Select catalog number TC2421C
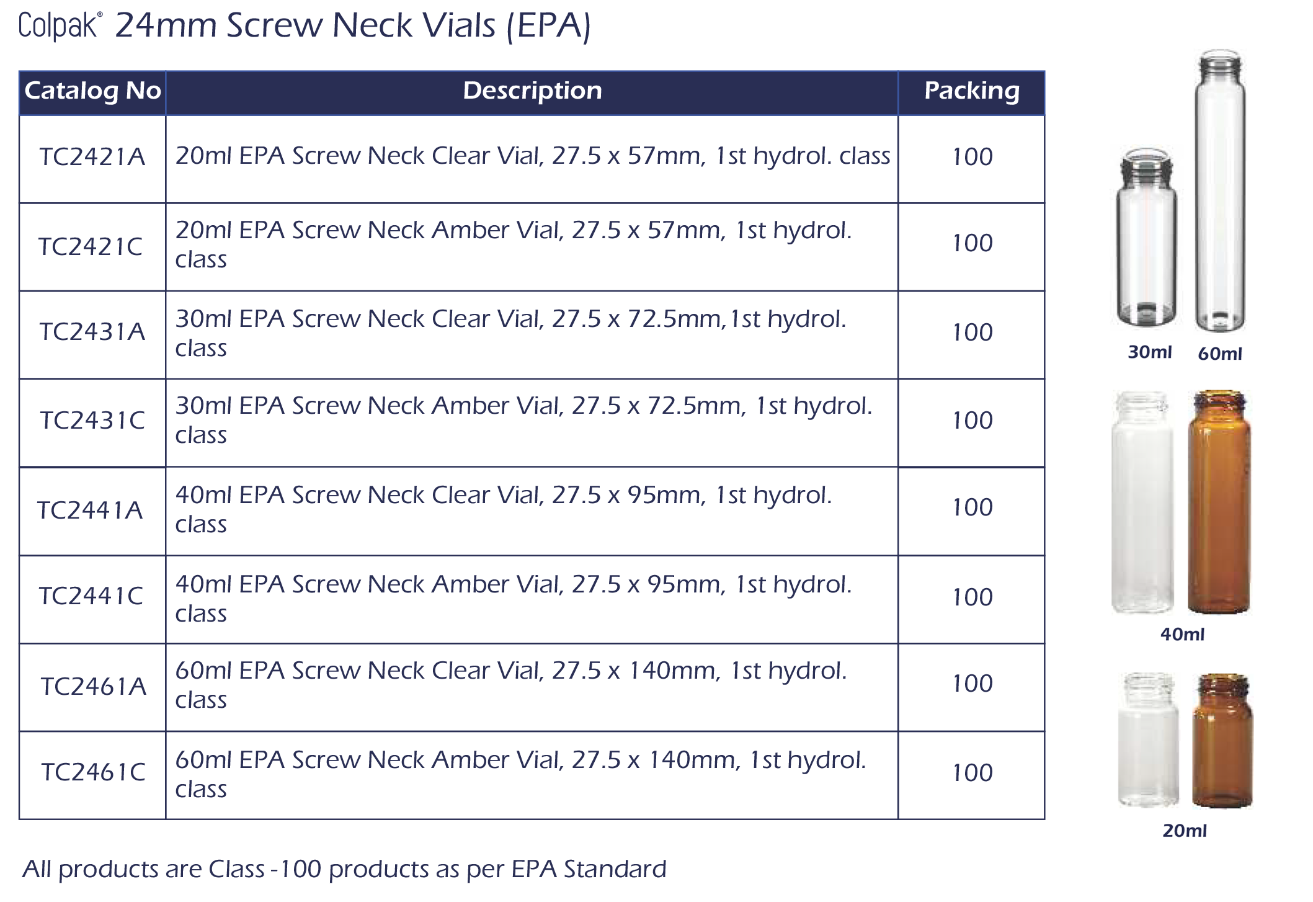 91,246
